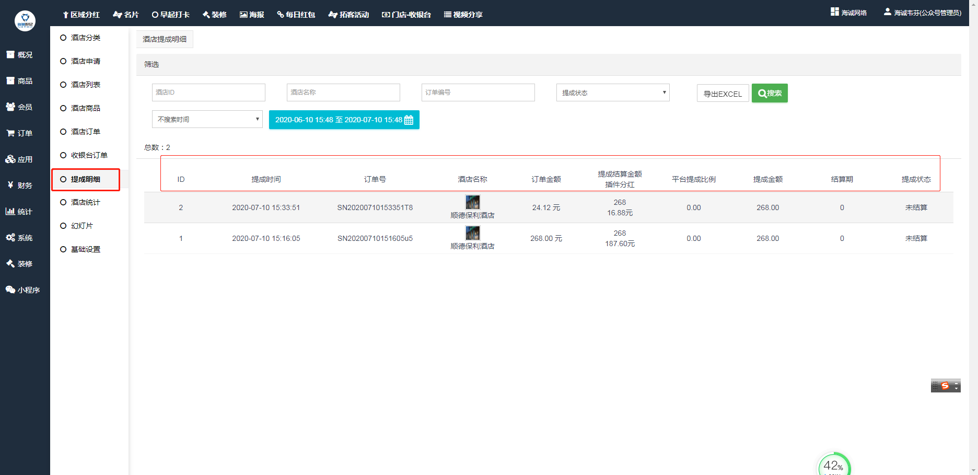Viewport: 978px width, 475px height.
Task: Click the 导出EXCEL button
Action: (x=723, y=94)
